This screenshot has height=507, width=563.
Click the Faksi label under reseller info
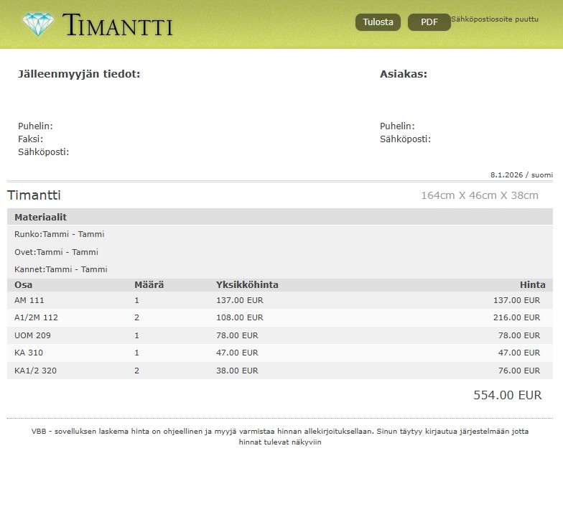[x=30, y=139]
